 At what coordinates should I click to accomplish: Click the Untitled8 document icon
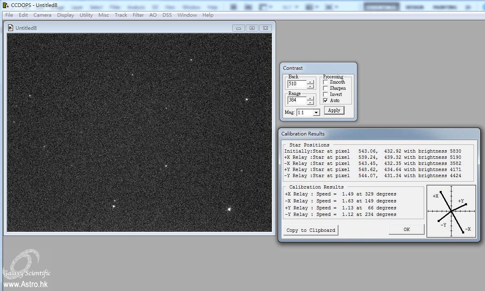tap(11, 28)
